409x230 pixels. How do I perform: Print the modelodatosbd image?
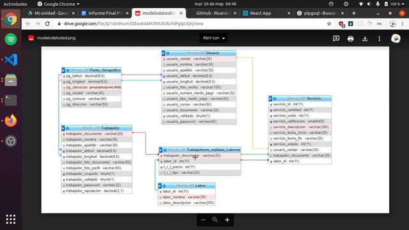(x=351, y=38)
